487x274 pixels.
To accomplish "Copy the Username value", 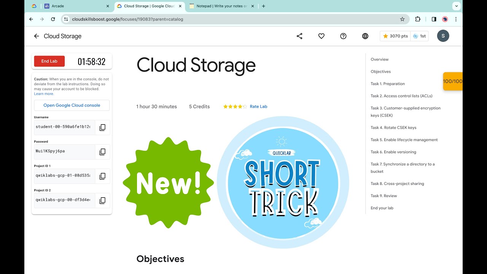I will (x=102, y=127).
